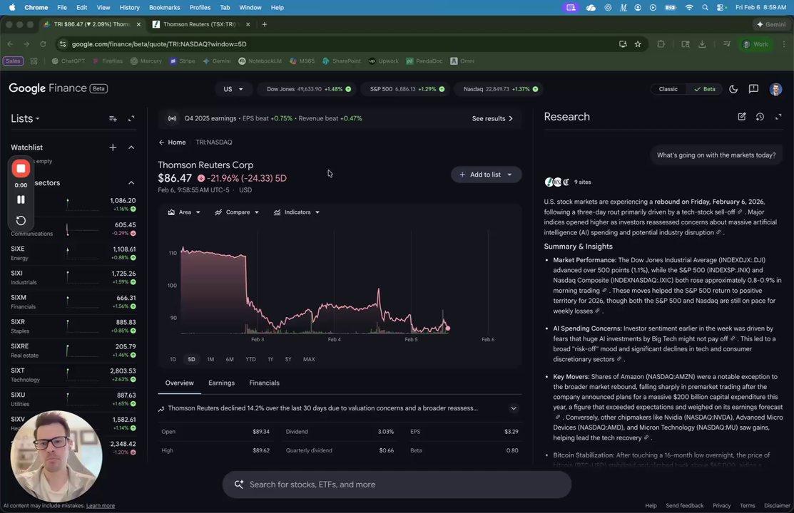The width and height of the screenshot is (794, 513).
Task: Open the Gemini button in Chrome
Action: [x=771, y=24]
